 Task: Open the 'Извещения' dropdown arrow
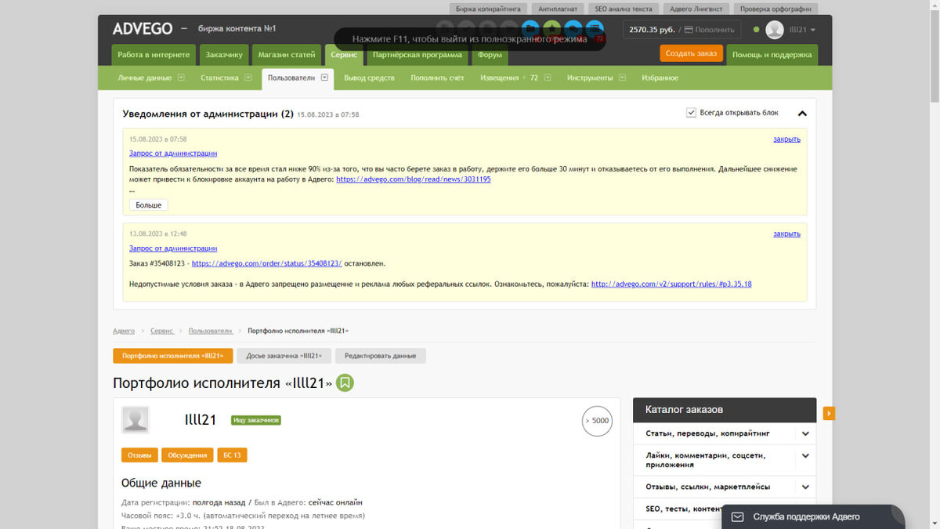tap(548, 78)
